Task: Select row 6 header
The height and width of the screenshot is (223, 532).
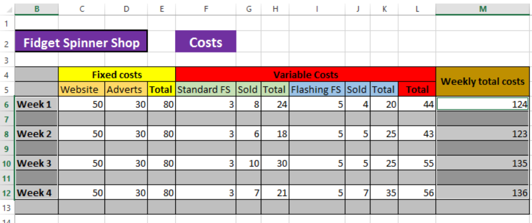Action: pyautogui.click(x=7, y=104)
